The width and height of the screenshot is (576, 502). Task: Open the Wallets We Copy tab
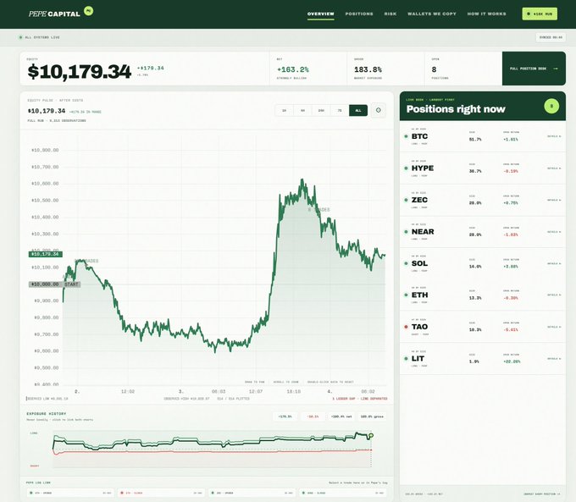[432, 14]
